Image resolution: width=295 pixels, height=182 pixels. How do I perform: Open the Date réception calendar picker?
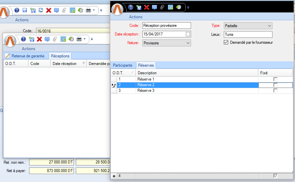coord(188,34)
